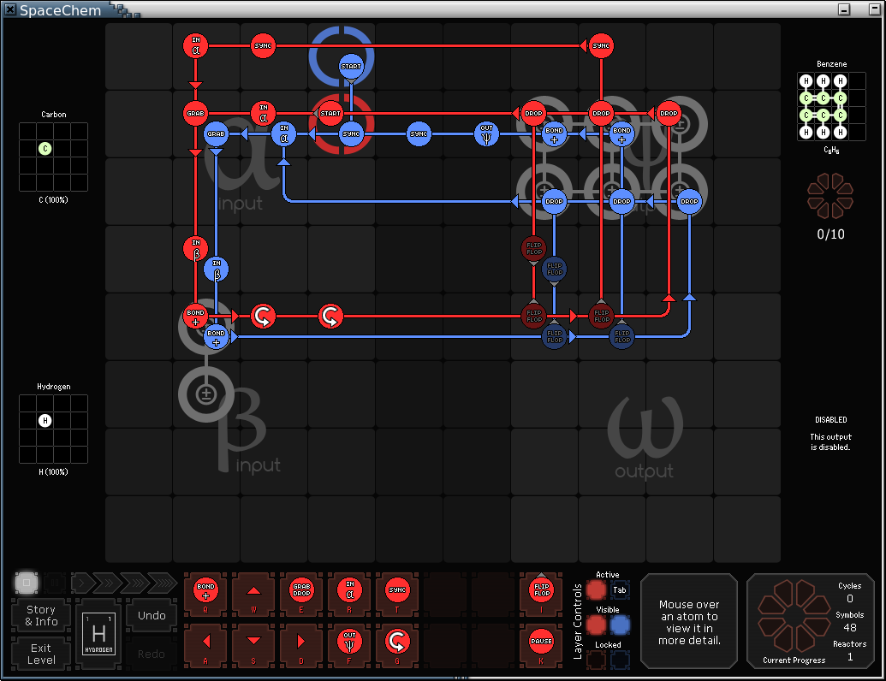Click the Redo button

pos(152,654)
